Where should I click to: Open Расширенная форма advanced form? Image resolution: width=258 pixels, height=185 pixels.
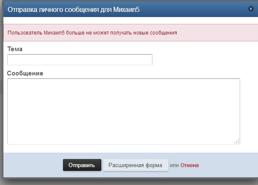[135, 165]
